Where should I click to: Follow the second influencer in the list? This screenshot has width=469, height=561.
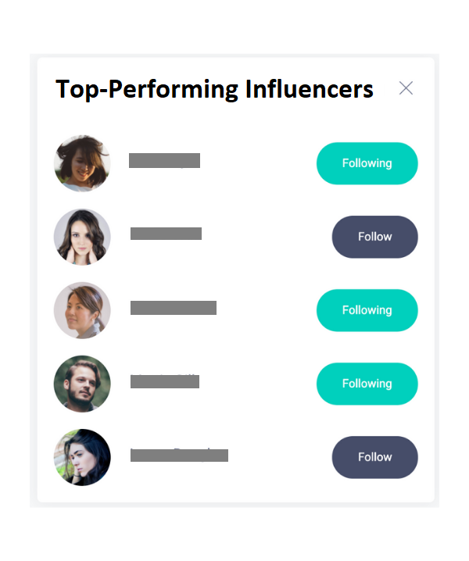pyautogui.click(x=375, y=237)
